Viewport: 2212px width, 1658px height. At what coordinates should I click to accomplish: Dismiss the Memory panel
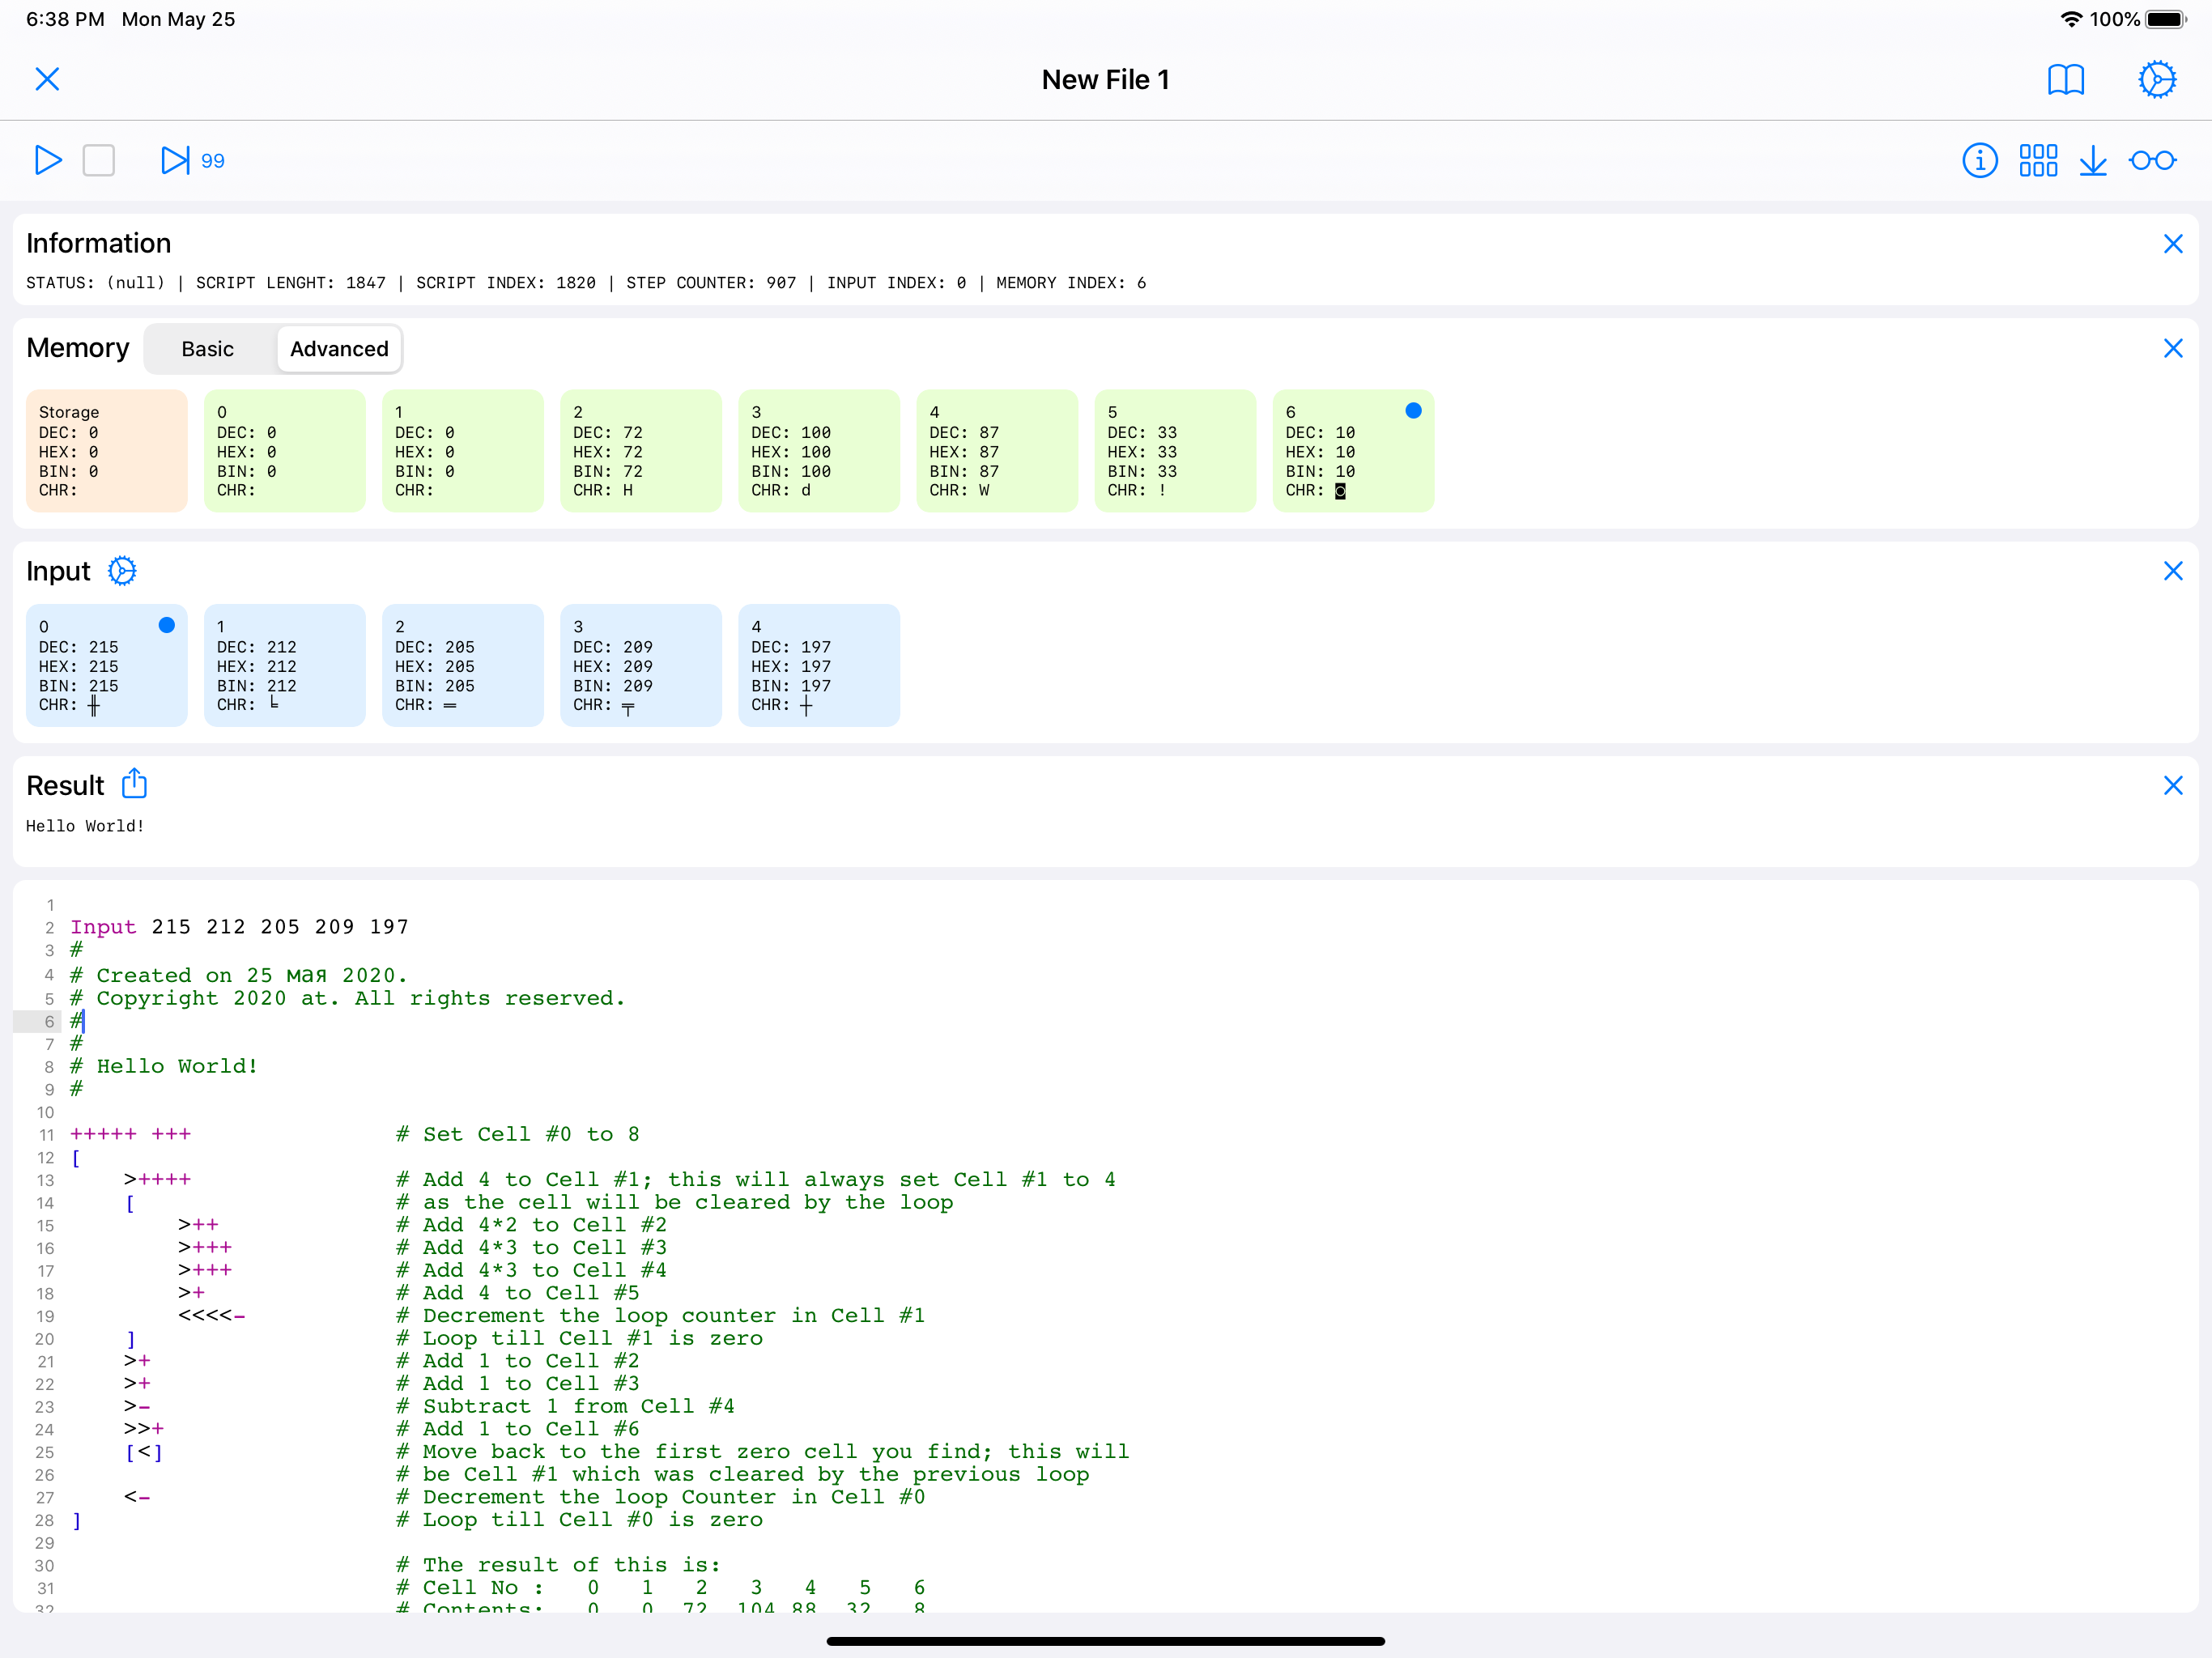[2173, 348]
